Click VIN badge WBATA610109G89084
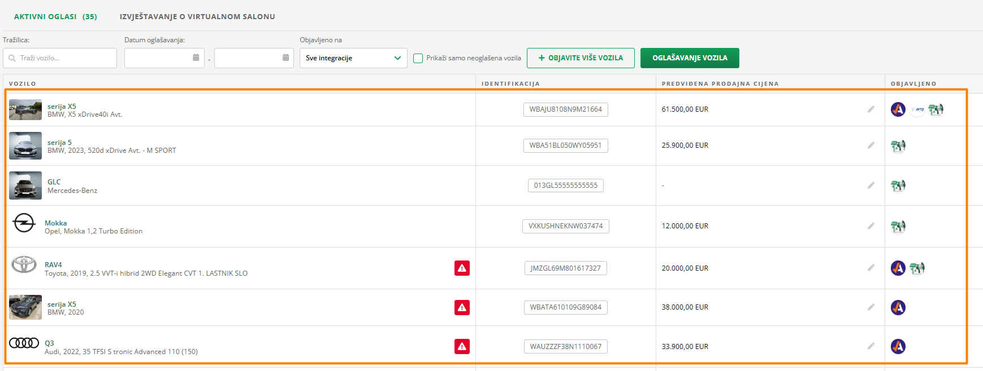The image size is (983, 371). coord(566,307)
